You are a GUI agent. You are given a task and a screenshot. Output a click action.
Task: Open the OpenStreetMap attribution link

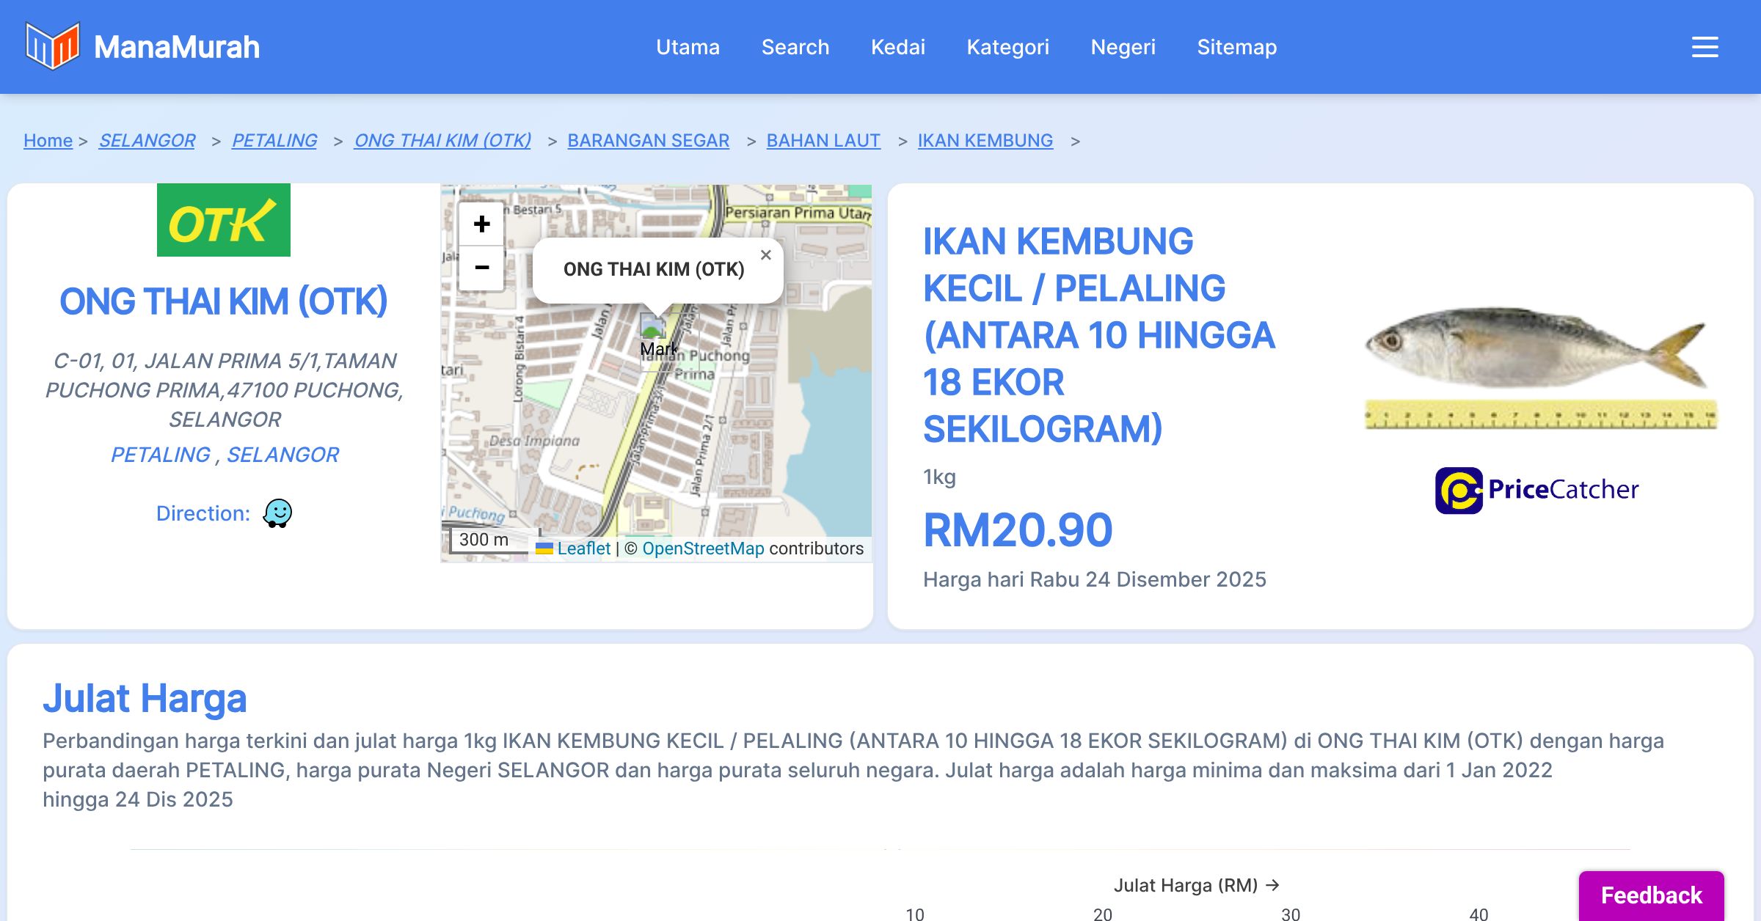coord(702,548)
